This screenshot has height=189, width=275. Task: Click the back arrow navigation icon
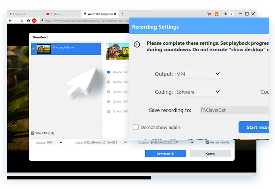(x=11, y=20)
